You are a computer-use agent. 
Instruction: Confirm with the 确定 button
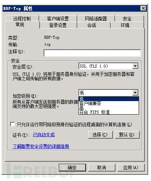[x=72, y=167]
